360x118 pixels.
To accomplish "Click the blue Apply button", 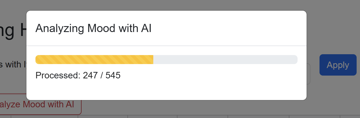I will click(x=338, y=65).
